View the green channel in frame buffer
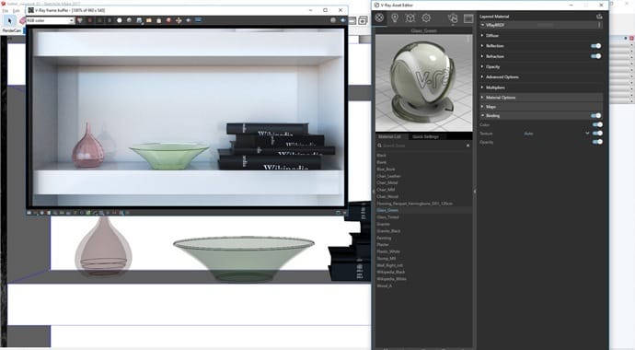635x350 pixels. [99, 20]
